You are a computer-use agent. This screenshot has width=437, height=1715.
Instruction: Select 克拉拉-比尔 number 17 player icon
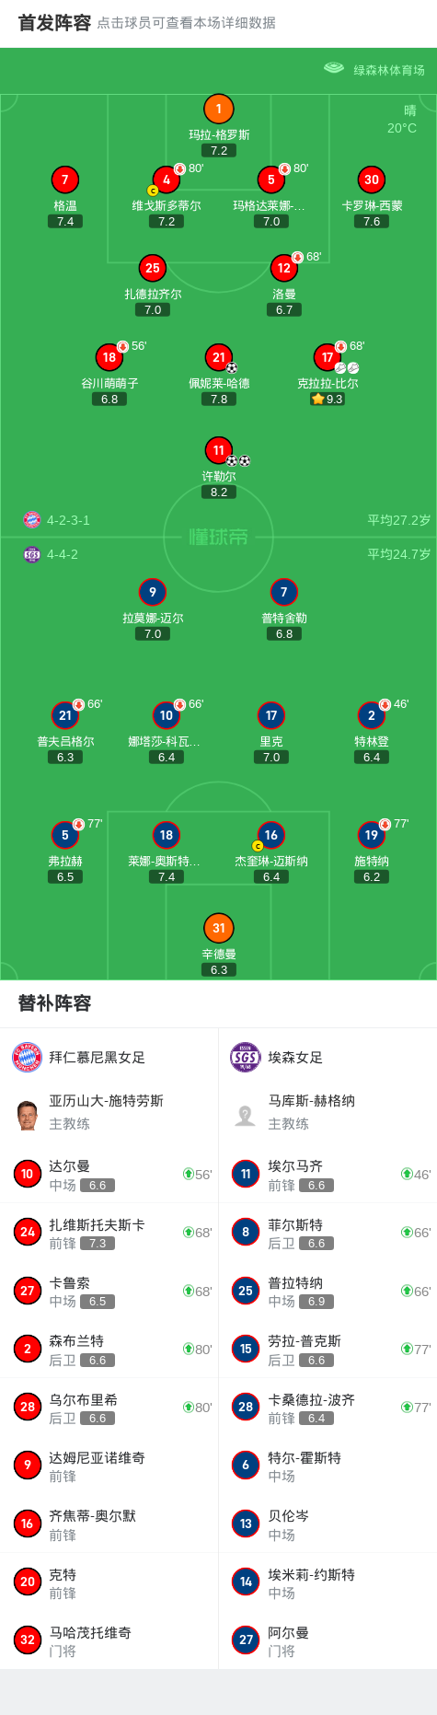[328, 357]
